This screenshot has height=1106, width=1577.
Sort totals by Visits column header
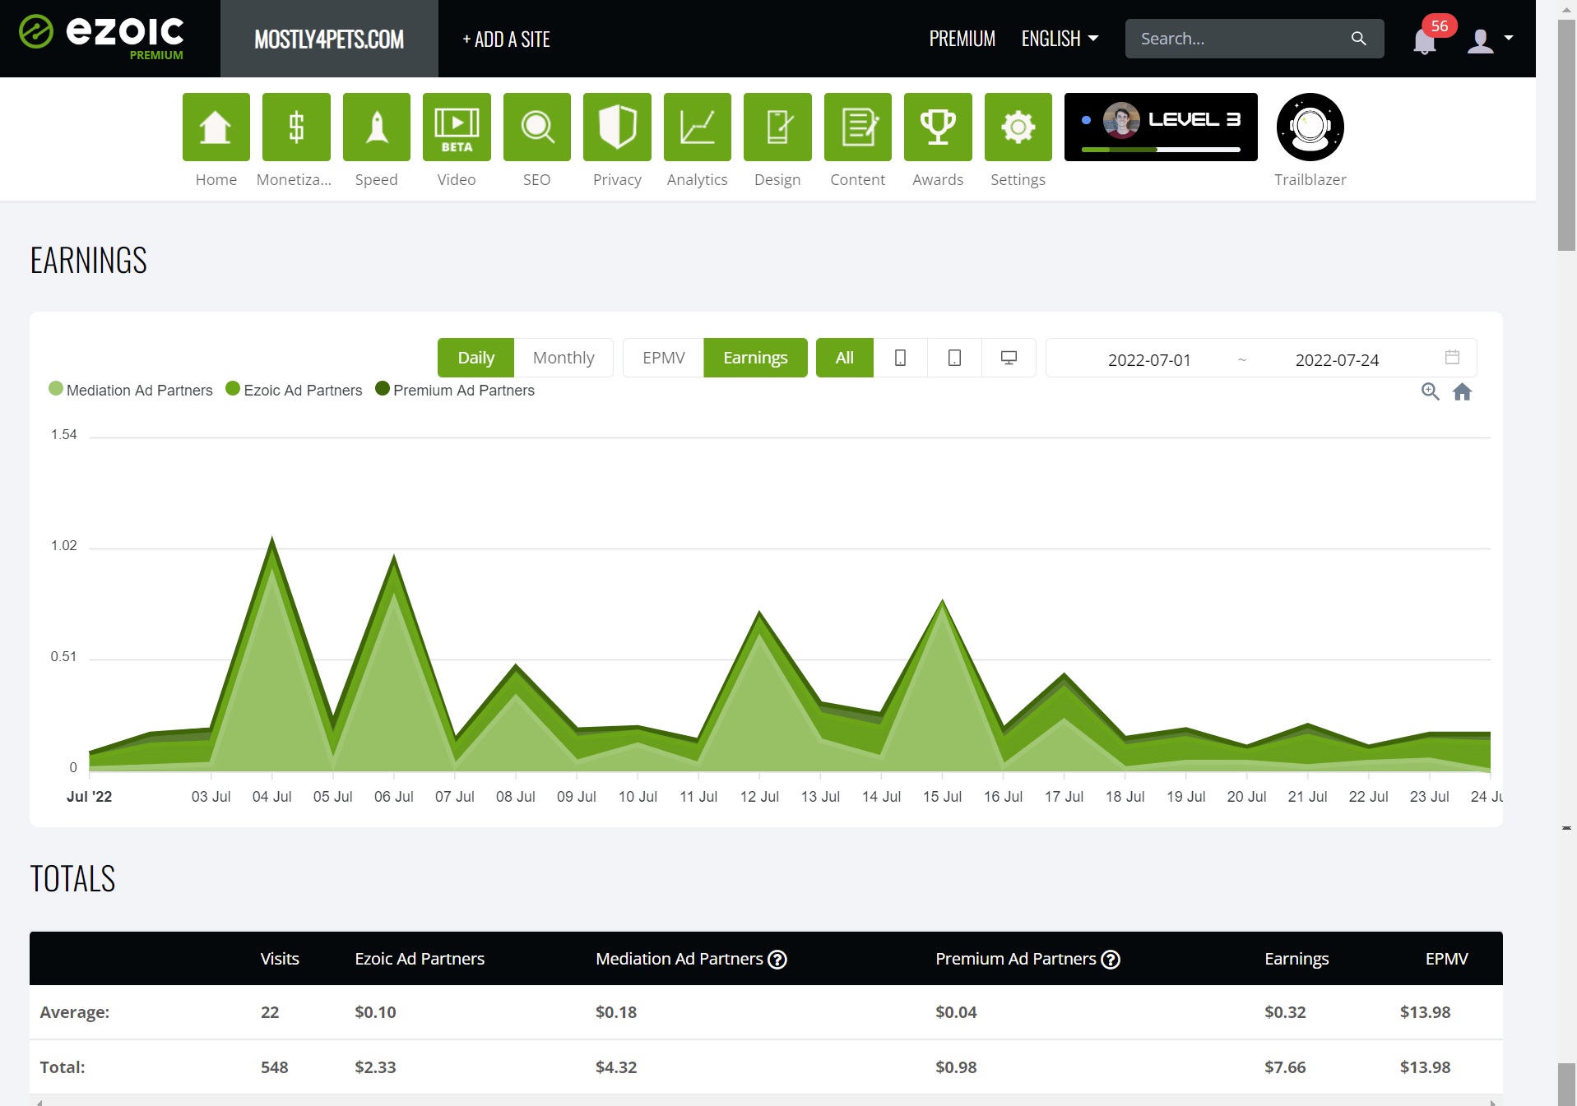[280, 959]
